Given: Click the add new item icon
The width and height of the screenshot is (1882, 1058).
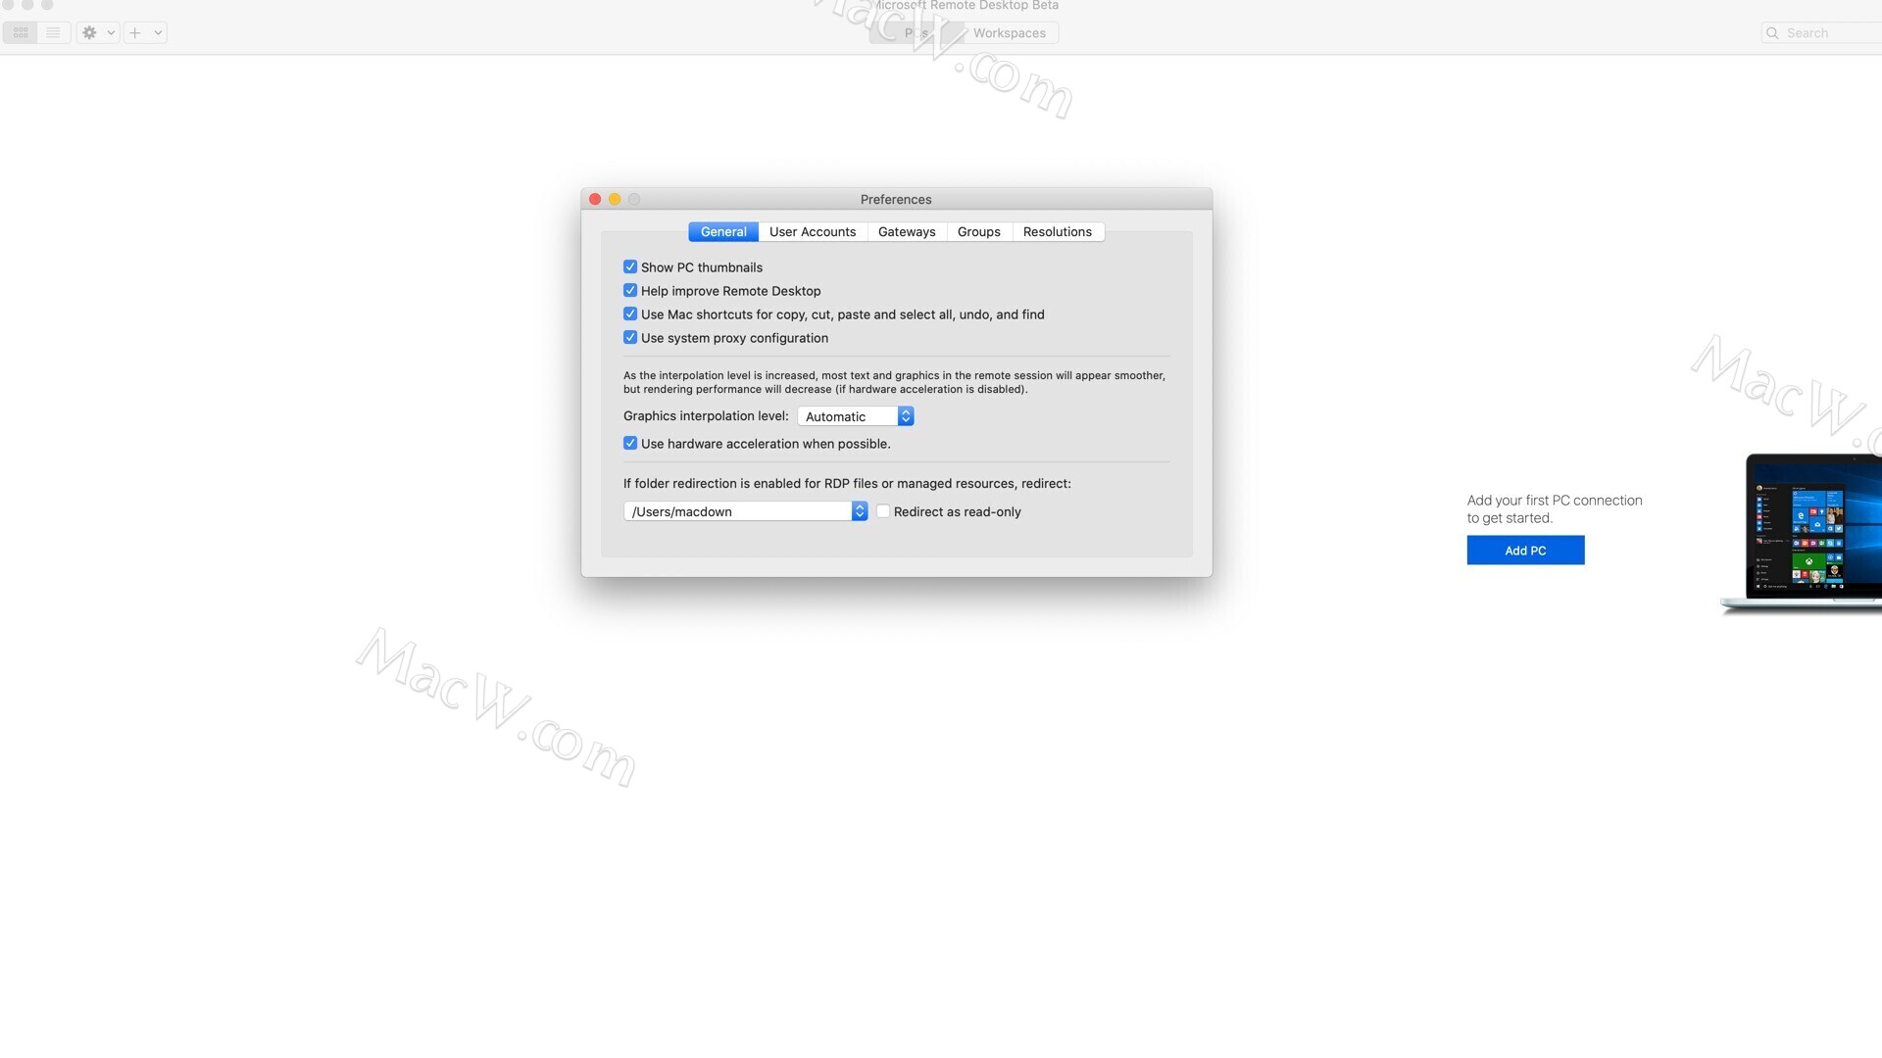Looking at the screenshot, I should tap(134, 32).
